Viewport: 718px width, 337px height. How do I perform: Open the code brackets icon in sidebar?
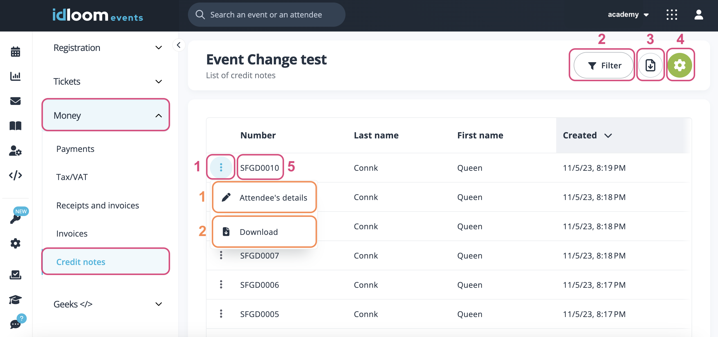click(15, 175)
